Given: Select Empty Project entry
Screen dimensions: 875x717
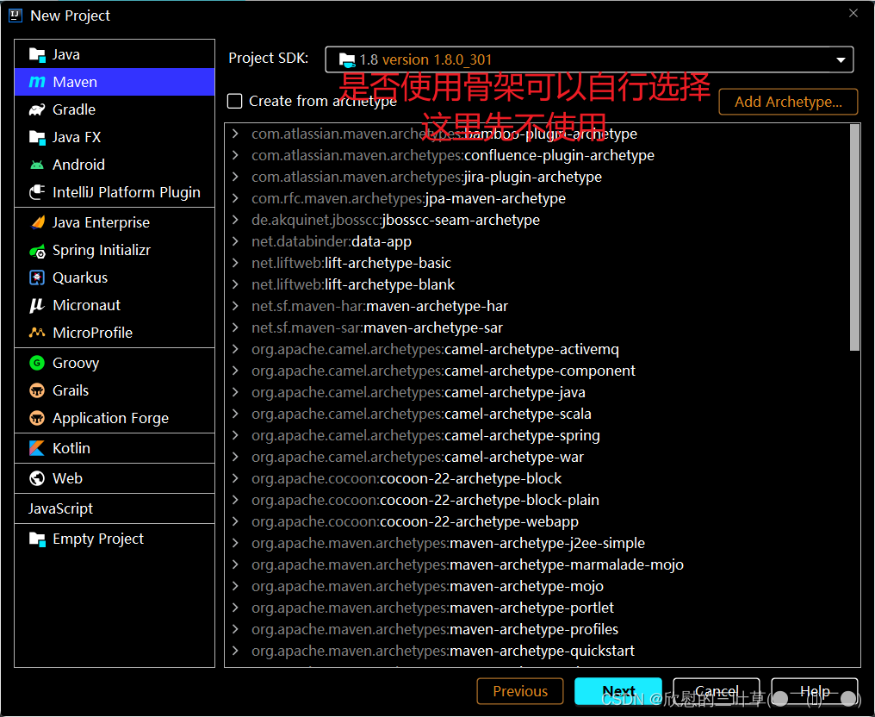Looking at the screenshot, I should click(x=115, y=539).
